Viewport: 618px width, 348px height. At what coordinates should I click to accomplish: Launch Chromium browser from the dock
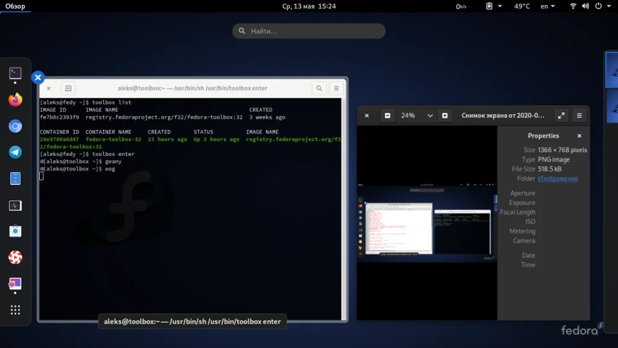tap(15, 126)
